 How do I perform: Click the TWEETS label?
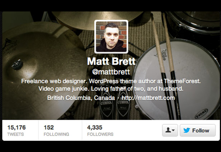[15, 134]
